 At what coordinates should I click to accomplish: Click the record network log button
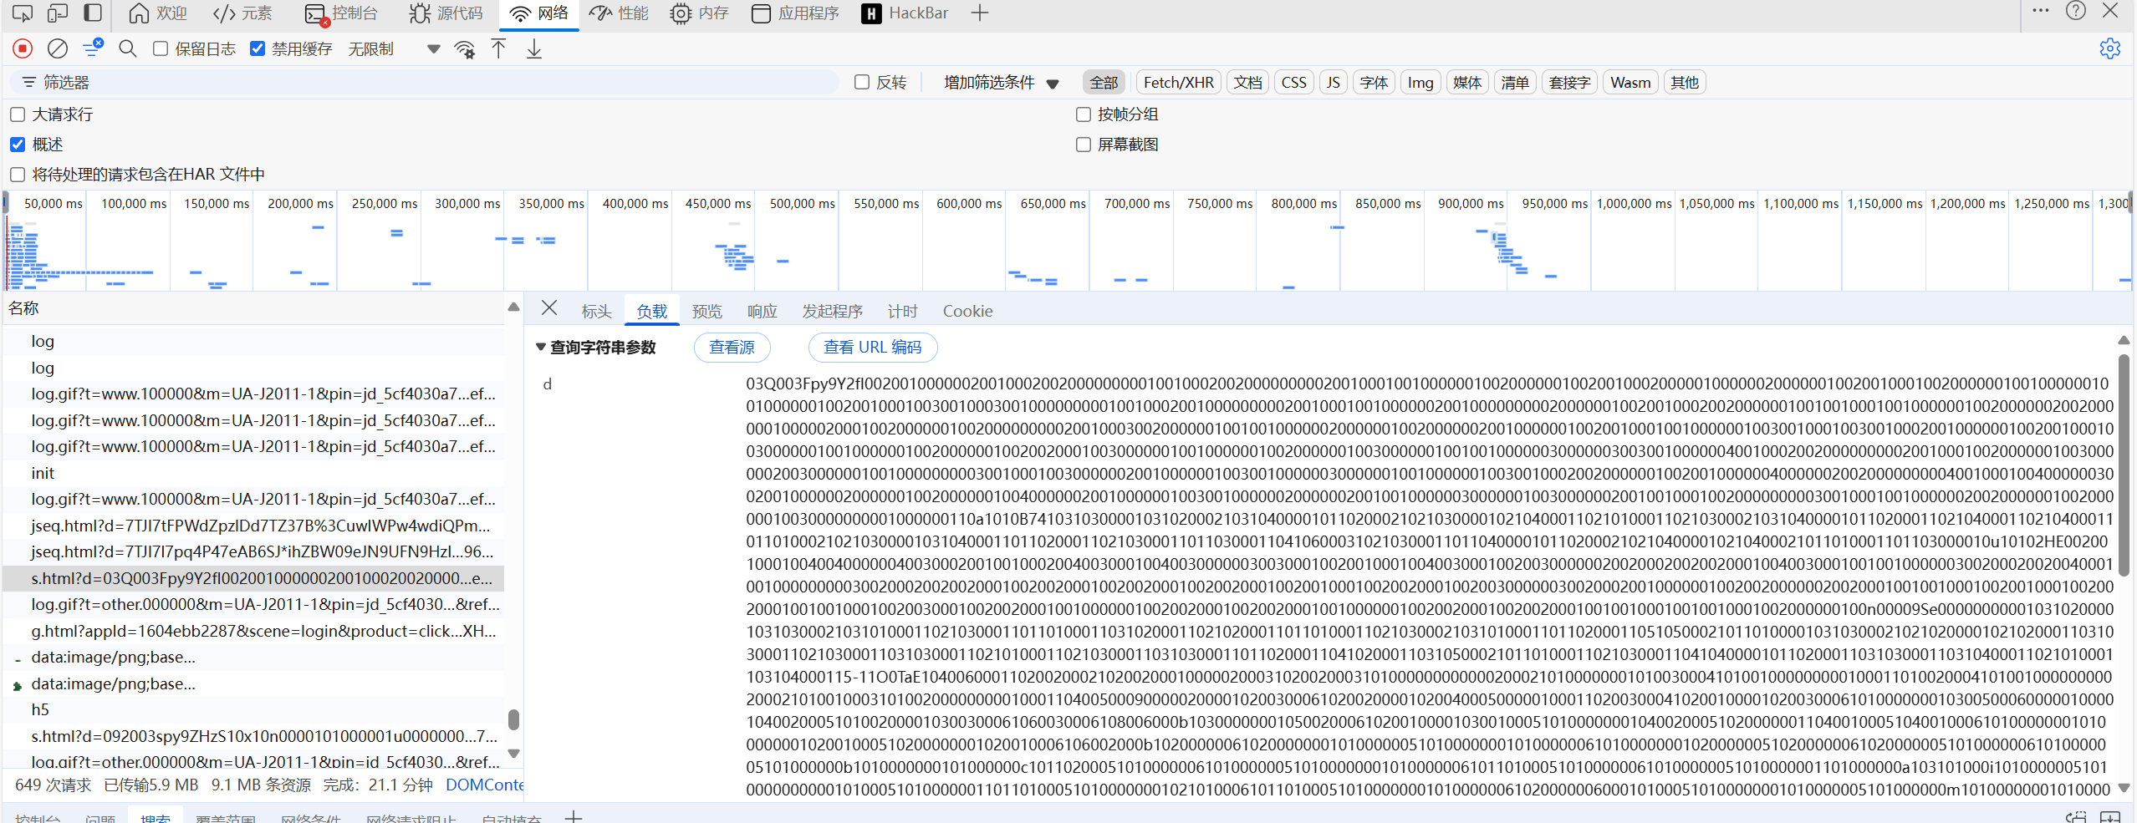[x=23, y=49]
